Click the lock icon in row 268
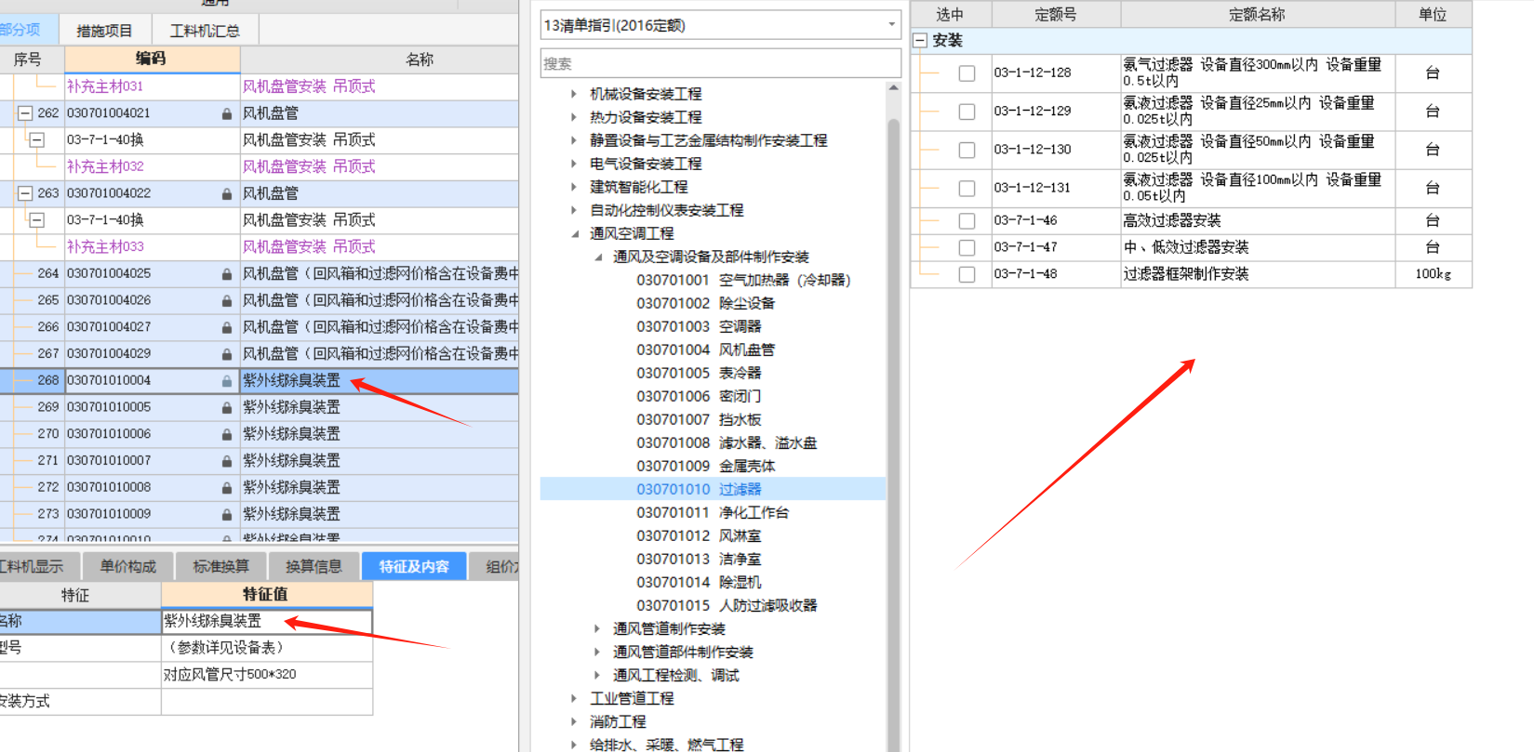The image size is (1534, 752). [226, 381]
